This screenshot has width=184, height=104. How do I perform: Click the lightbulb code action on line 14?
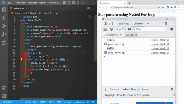(x=22, y=59)
